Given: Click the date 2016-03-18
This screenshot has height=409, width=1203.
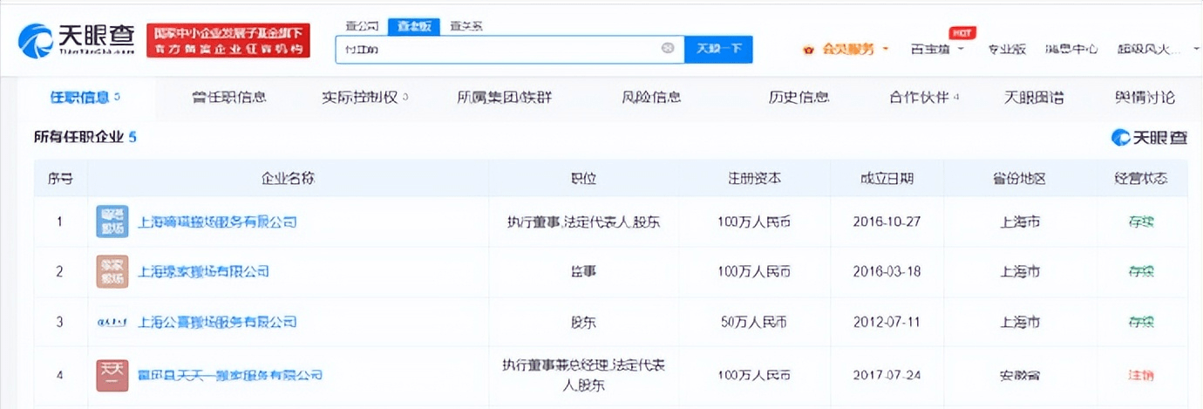Looking at the screenshot, I should point(886,271).
